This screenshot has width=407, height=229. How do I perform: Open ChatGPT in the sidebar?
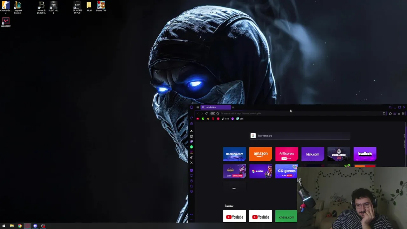191,136
